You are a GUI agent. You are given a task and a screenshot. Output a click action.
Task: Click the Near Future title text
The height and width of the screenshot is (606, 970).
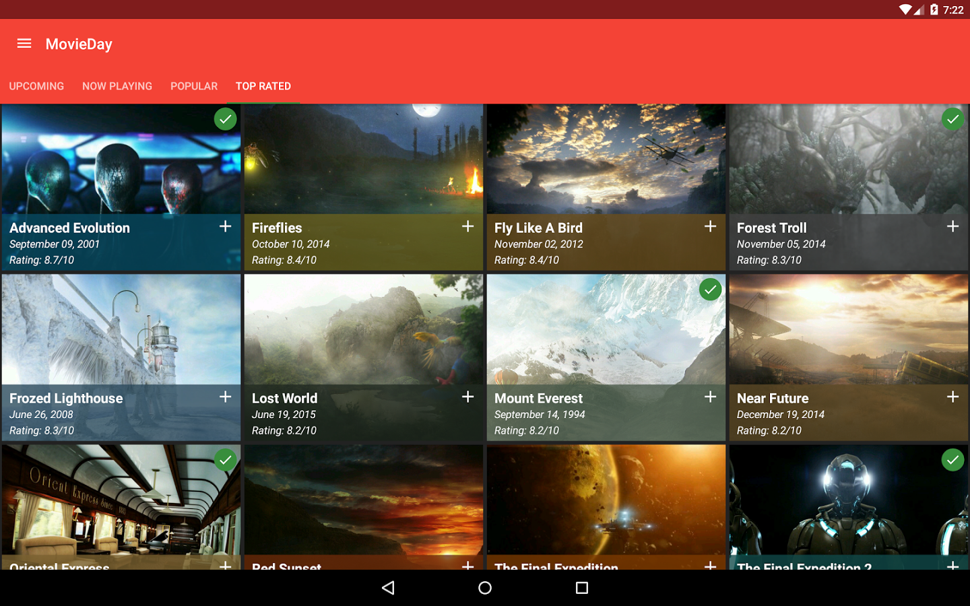(773, 398)
